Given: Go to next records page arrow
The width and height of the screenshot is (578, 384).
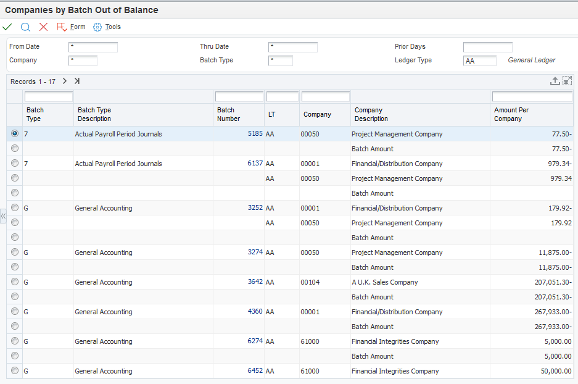Looking at the screenshot, I should click(64, 81).
